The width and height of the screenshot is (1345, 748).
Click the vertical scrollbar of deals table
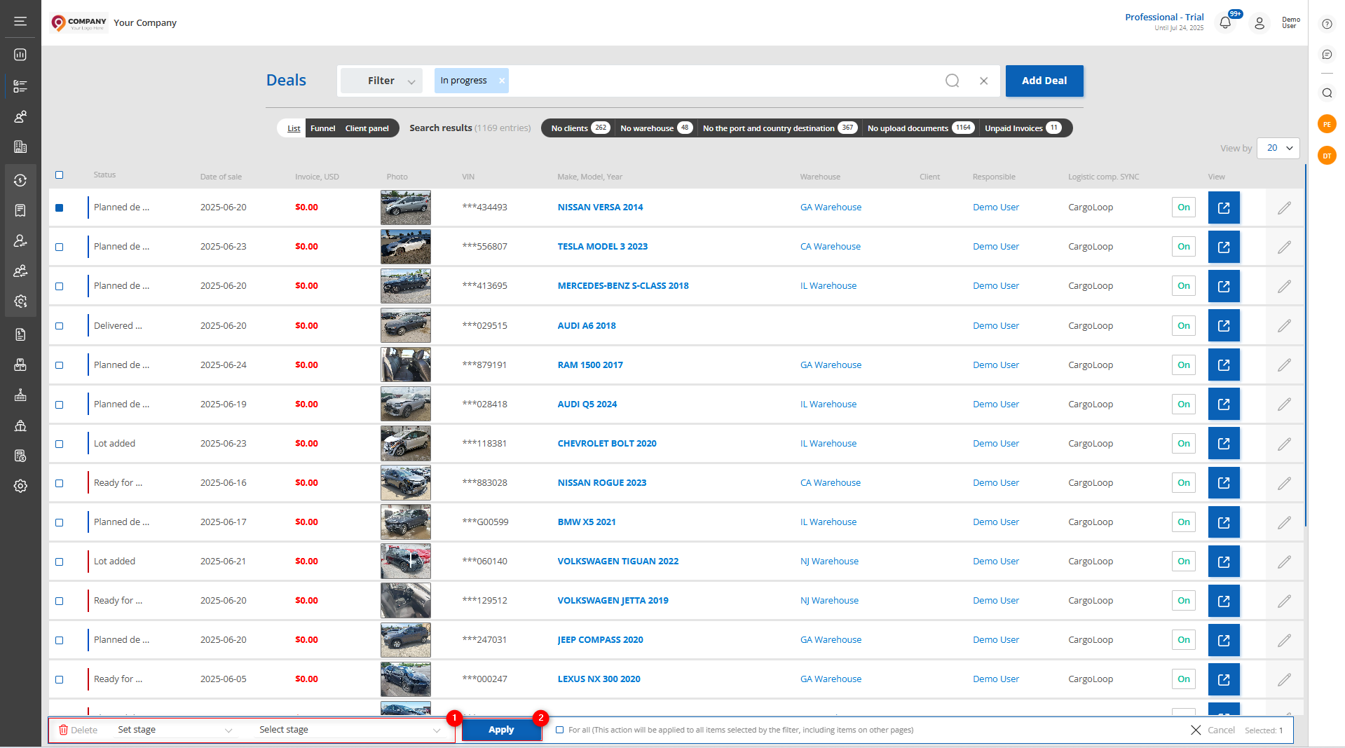(1305, 346)
